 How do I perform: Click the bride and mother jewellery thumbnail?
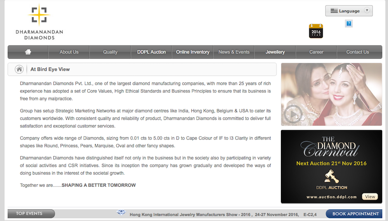click(x=331, y=94)
